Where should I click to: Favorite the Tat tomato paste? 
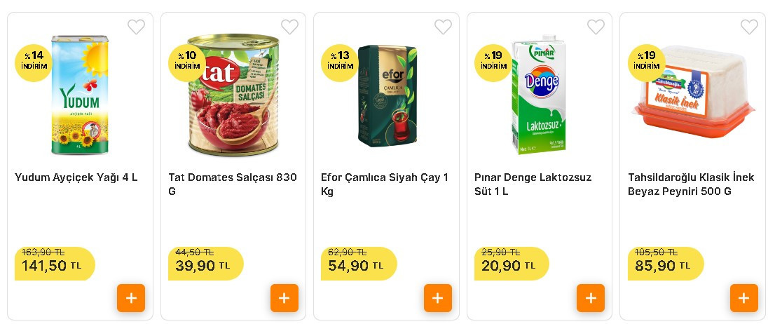click(x=290, y=27)
